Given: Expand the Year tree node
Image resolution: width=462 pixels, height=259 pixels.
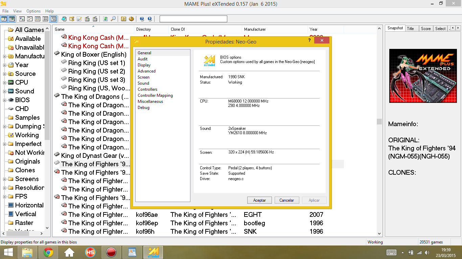Looking at the screenshot, I should pyautogui.click(x=5, y=65).
